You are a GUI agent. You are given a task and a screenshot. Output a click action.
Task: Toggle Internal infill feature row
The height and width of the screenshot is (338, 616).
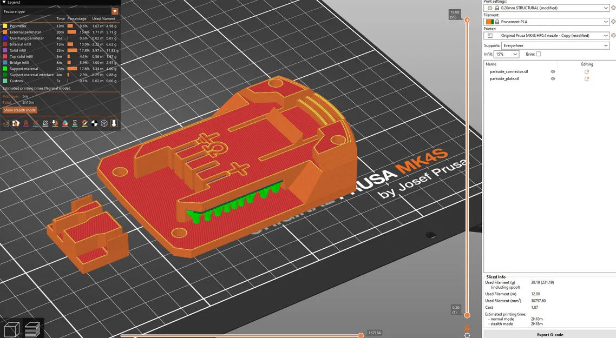(x=60, y=44)
